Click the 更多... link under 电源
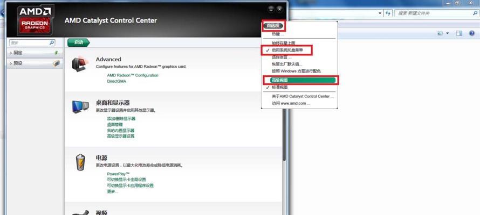The height and width of the screenshot is (215, 480). click(x=112, y=191)
